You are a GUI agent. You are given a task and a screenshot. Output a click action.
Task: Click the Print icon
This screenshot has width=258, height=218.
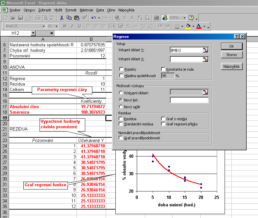point(38,18)
